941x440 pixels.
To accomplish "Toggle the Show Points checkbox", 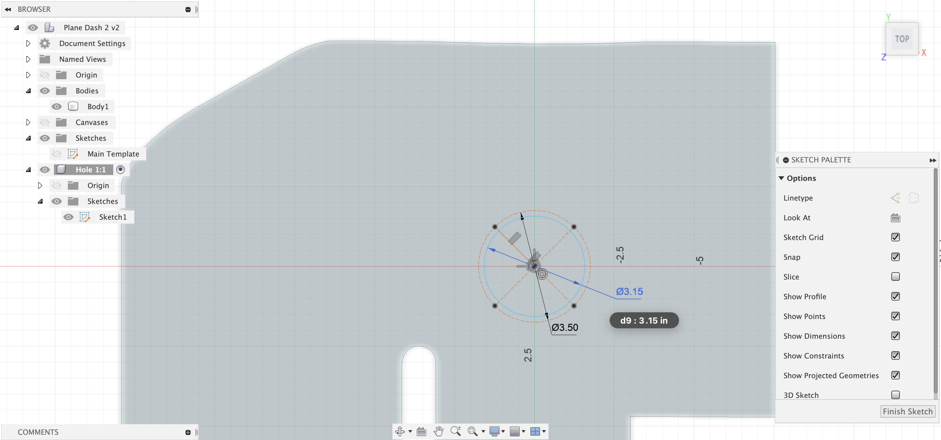I will tap(895, 316).
